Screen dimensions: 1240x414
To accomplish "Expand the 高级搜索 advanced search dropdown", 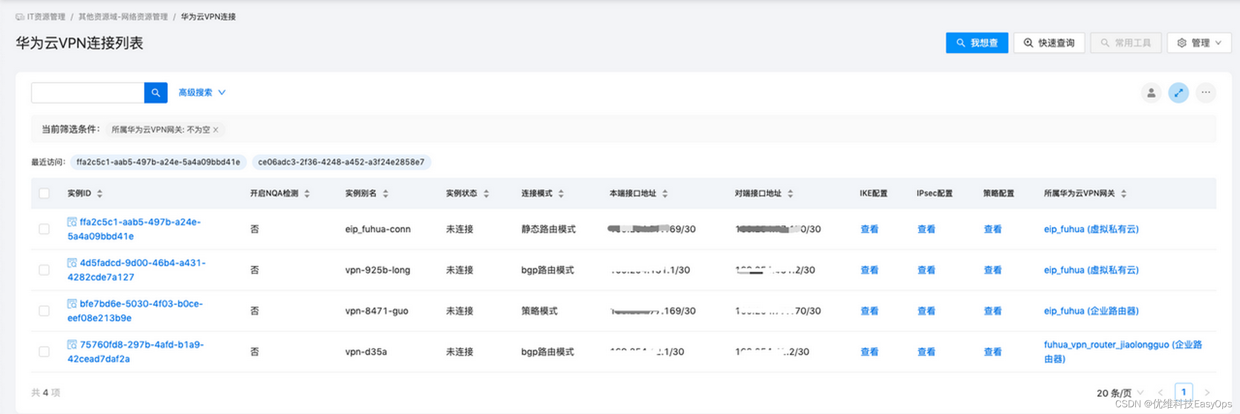I will (202, 93).
